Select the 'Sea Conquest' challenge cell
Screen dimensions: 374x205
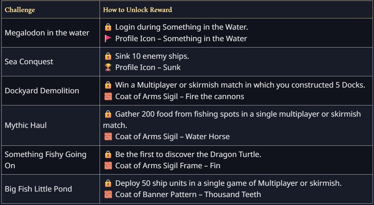[x=29, y=62]
